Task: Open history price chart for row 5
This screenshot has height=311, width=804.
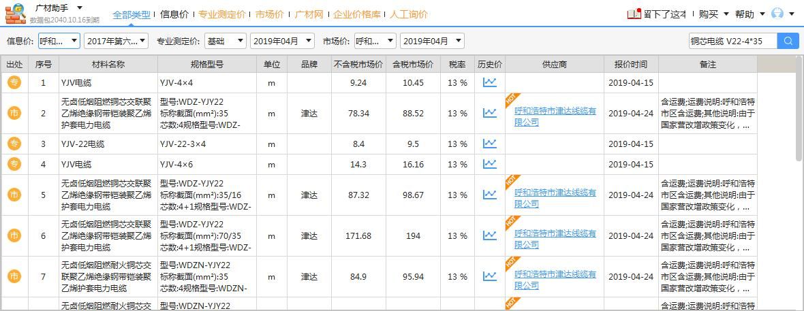Action: [490, 195]
